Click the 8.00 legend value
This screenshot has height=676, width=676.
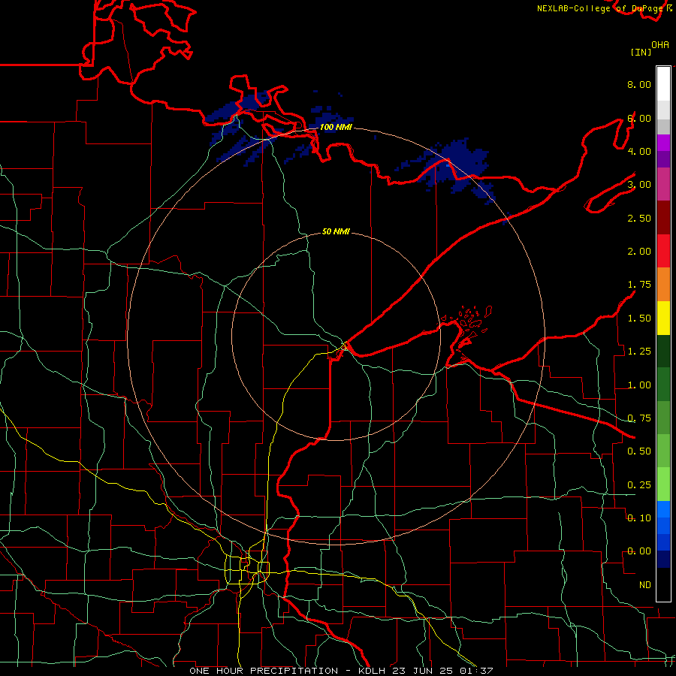(x=639, y=84)
